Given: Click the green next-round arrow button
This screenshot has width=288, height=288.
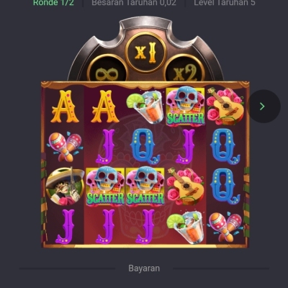Looking at the screenshot, I should tap(264, 107).
